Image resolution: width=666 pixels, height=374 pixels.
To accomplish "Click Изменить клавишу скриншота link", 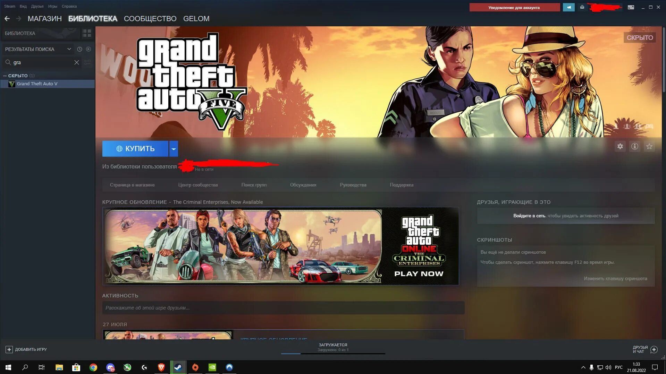I will (615, 279).
